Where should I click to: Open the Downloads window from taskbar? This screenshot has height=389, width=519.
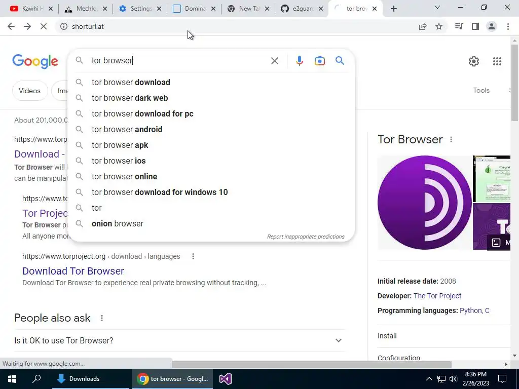(x=91, y=379)
